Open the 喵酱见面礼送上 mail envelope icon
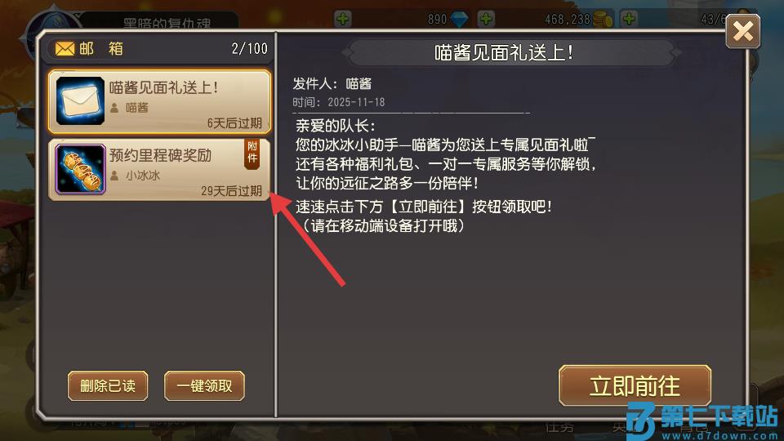Image resolution: width=784 pixels, height=441 pixels. pyautogui.click(x=80, y=101)
